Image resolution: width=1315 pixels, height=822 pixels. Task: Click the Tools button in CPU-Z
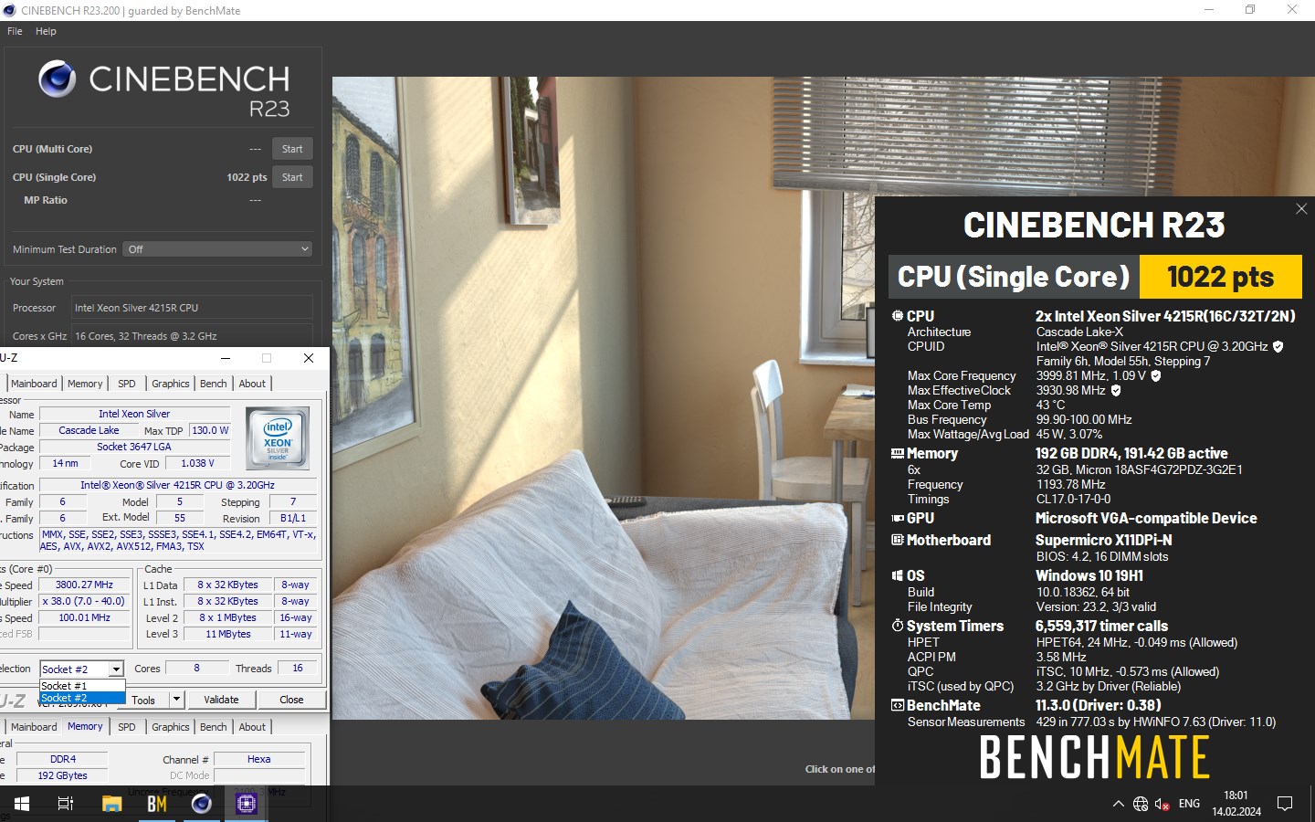tap(143, 700)
